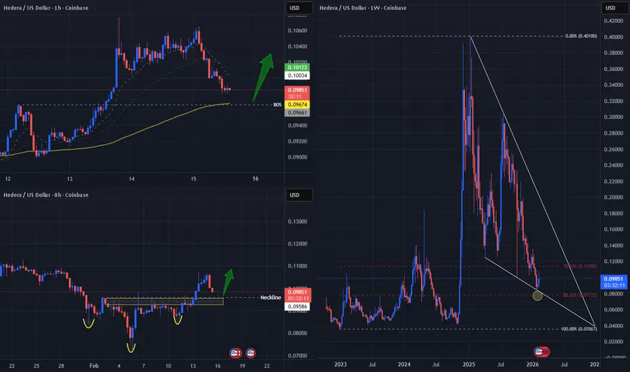Viewport: 630px width, 372px height.
Task: Click the 0.09000 price axis value
Action: [x=297, y=157]
